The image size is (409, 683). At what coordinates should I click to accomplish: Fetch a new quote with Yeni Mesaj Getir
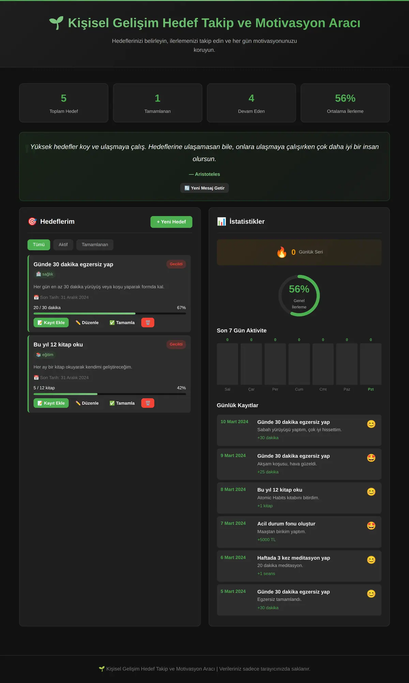tap(204, 188)
